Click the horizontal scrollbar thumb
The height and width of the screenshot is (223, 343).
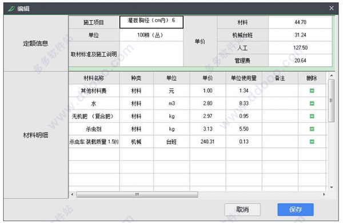137,194
